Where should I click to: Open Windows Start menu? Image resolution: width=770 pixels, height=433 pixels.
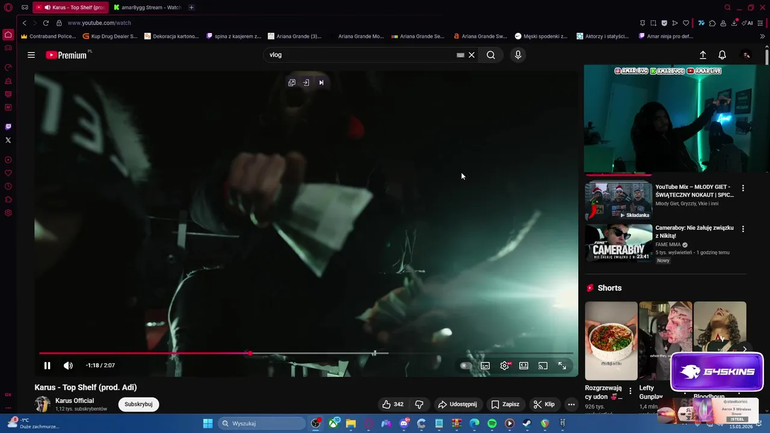point(208,423)
